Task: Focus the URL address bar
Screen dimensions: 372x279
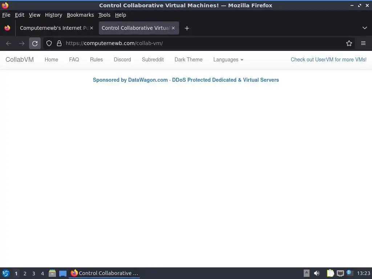Action: [199, 44]
